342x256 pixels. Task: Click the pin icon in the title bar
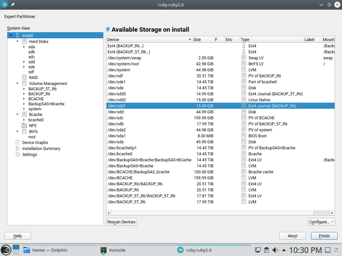click(x=13, y=5)
